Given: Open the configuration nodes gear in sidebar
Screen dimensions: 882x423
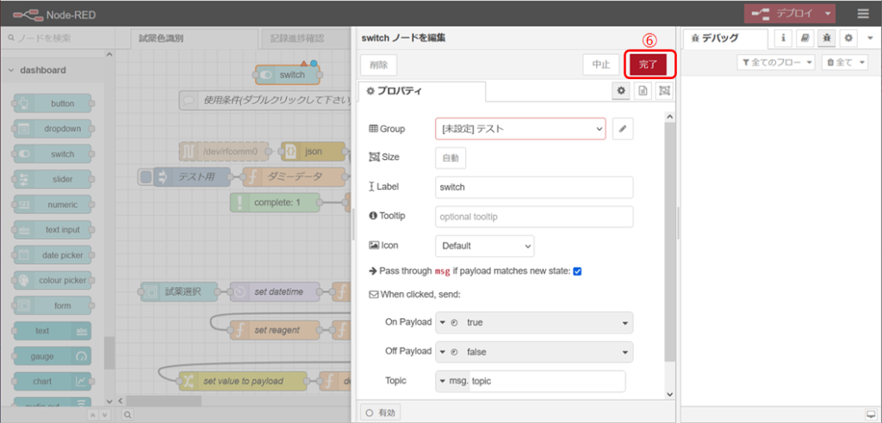Looking at the screenshot, I should point(848,39).
